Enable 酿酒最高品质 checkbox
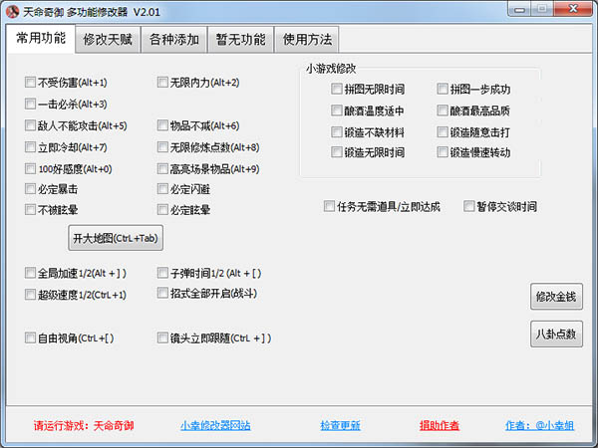The image size is (598, 448). (x=443, y=111)
